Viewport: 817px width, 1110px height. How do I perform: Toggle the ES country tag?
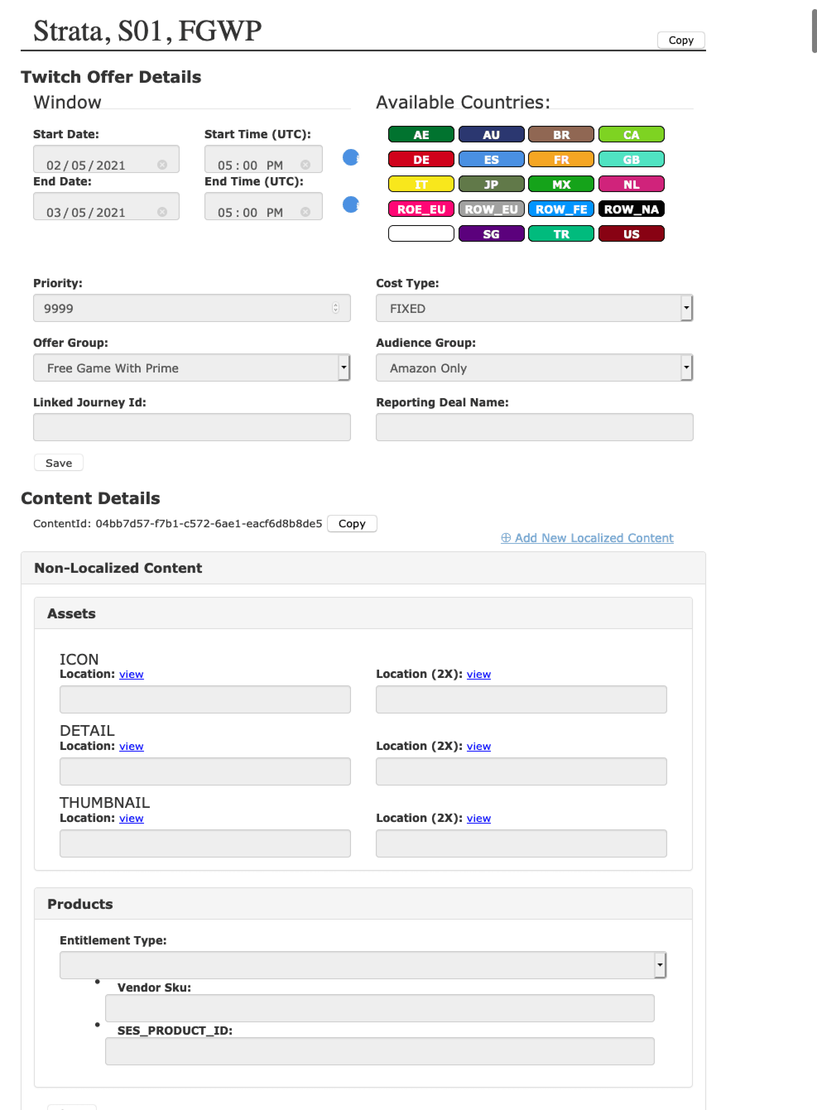pos(491,159)
